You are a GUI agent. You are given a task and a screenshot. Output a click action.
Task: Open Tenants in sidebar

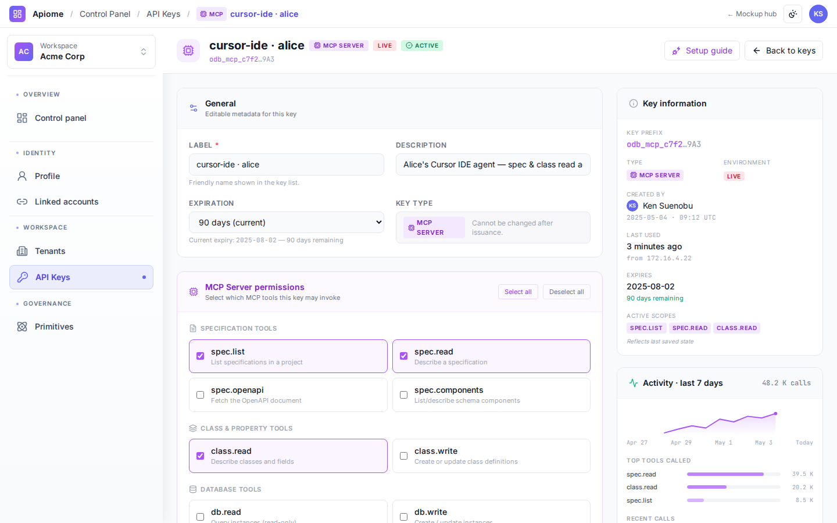81,251
